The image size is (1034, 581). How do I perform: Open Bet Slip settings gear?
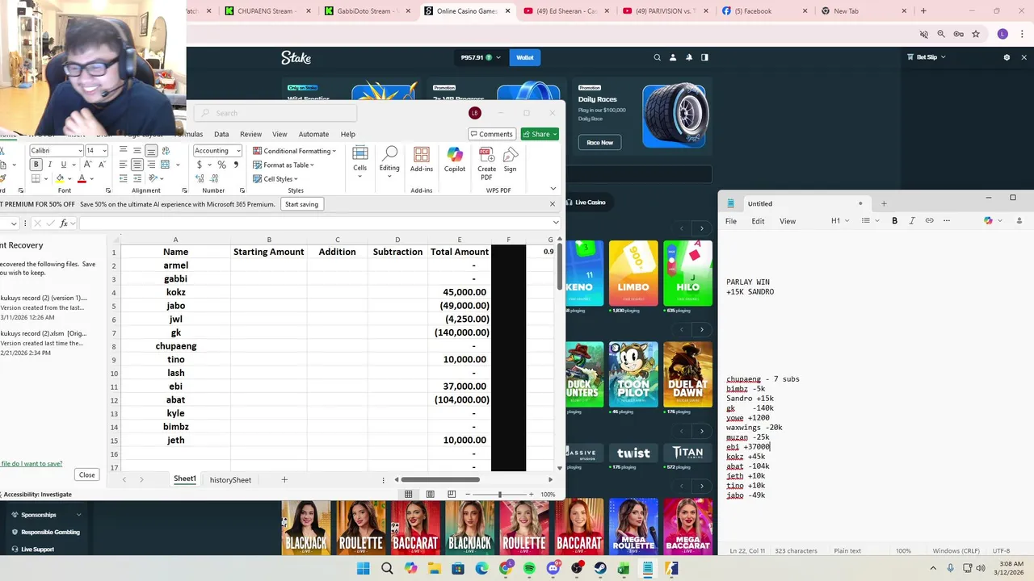click(x=1007, y=57)
